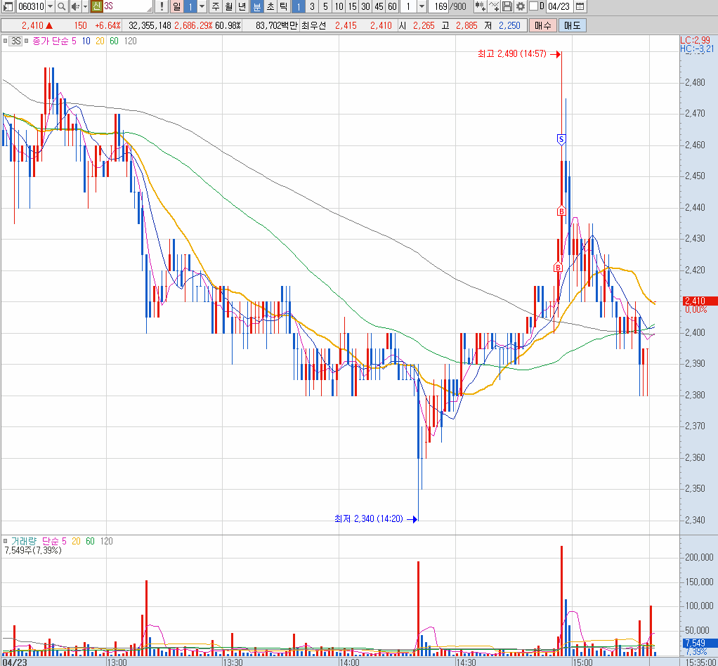Select the 주 (weekly) period tab
This screenshot has width=718, height=666.
215,7
